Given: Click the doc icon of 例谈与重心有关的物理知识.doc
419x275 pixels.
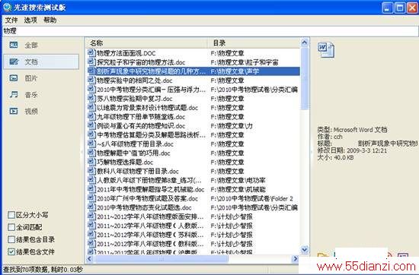Looking at the screenshot, I should tap(91, 125).
